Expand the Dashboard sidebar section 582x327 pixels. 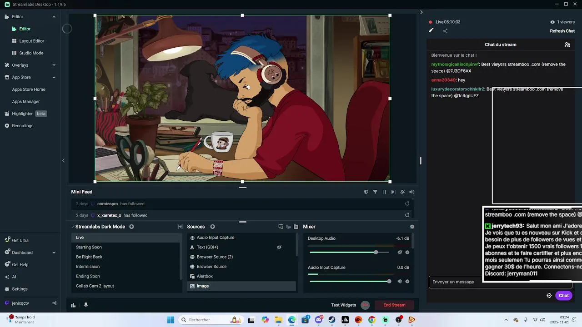54,253
